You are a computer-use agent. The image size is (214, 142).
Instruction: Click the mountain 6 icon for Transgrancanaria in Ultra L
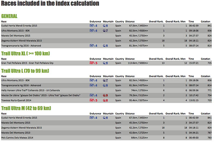tap(105, 85)
